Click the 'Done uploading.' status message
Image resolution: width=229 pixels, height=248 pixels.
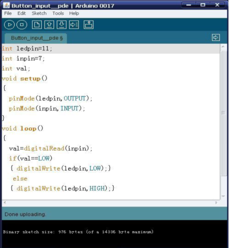[x=25, y=214]
